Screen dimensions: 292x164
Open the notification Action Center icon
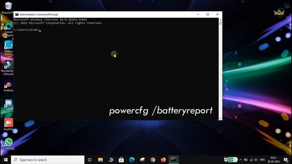tap(286, 160)
